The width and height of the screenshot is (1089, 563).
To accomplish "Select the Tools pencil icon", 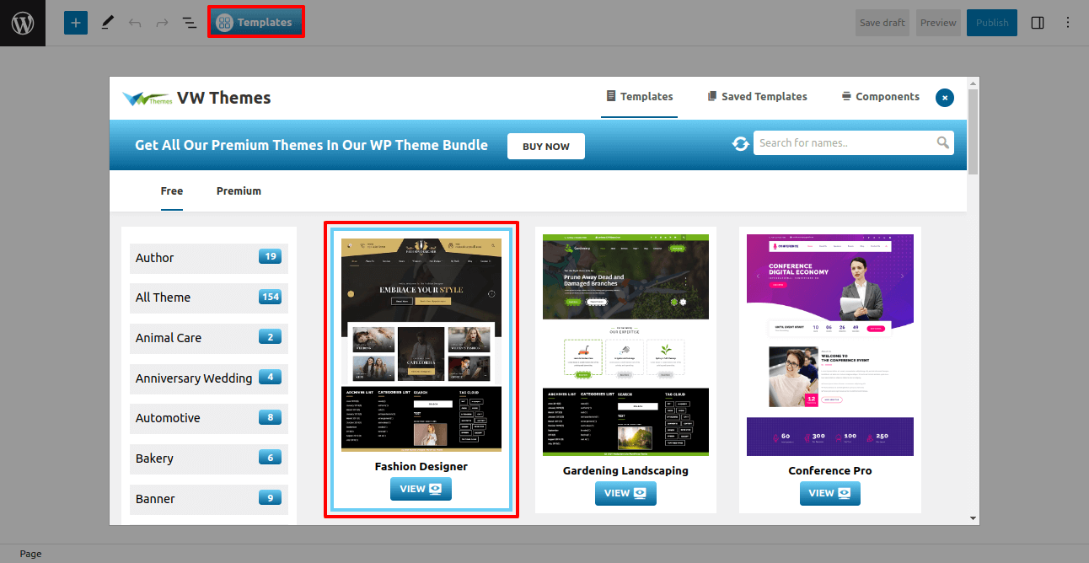I will coord(107,23).
